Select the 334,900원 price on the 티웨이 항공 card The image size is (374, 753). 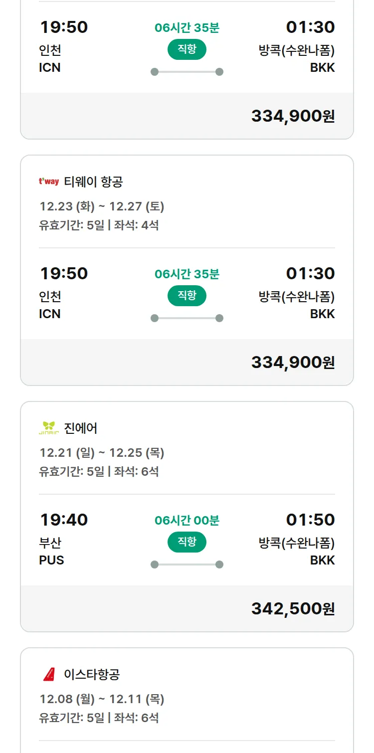293,362
